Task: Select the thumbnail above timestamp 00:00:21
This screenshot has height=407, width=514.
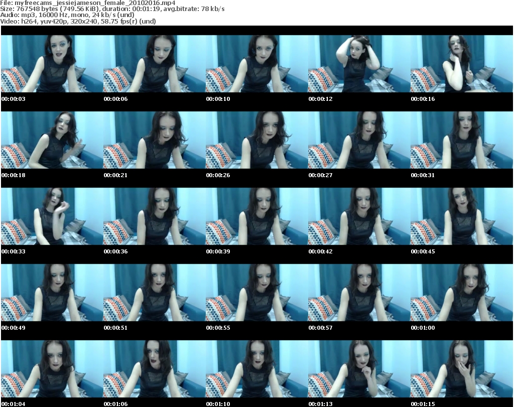Action: click(155, 140)
